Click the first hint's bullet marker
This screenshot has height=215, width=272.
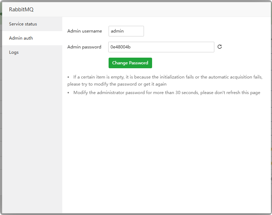pyautogui.click(x=69, y=77)
